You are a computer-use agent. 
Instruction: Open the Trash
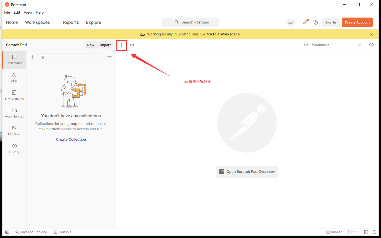point(353,232)
